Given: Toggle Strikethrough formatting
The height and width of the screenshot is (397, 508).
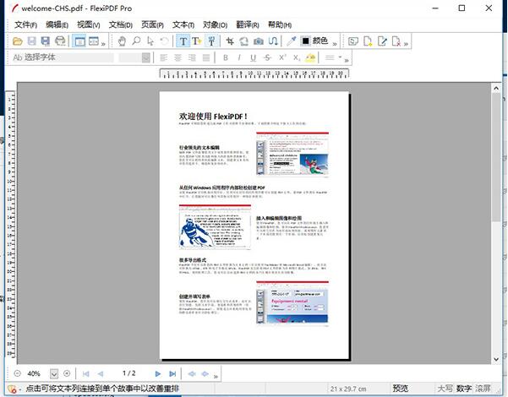Looking at the screenshot, I should [267, 57].
